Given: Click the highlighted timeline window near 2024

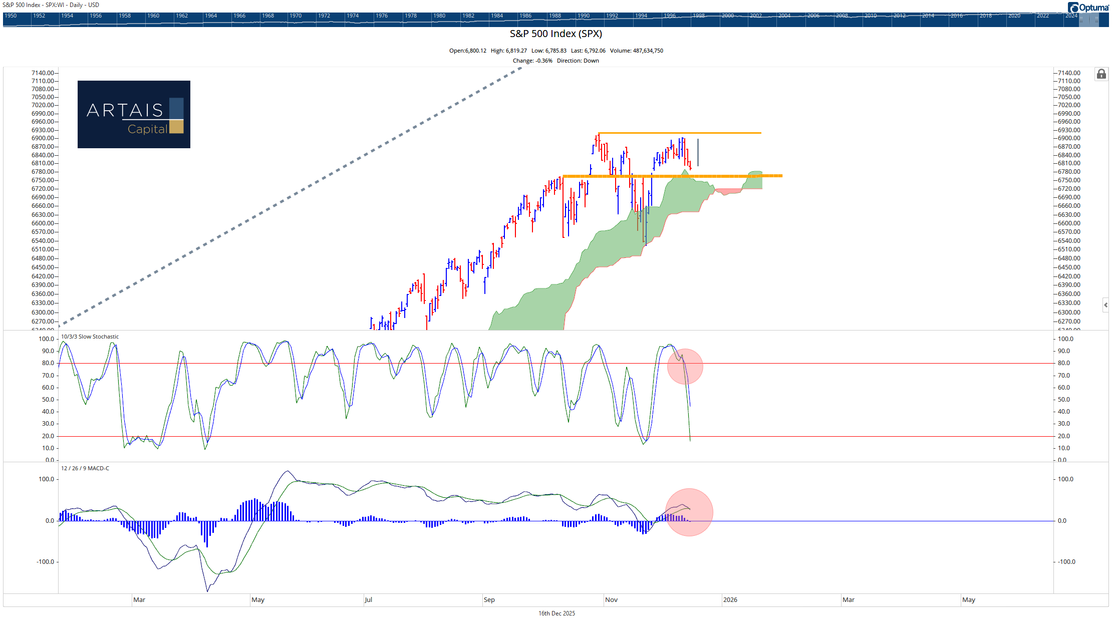Looking at the screenshot, I should [x=1089, y=20].
